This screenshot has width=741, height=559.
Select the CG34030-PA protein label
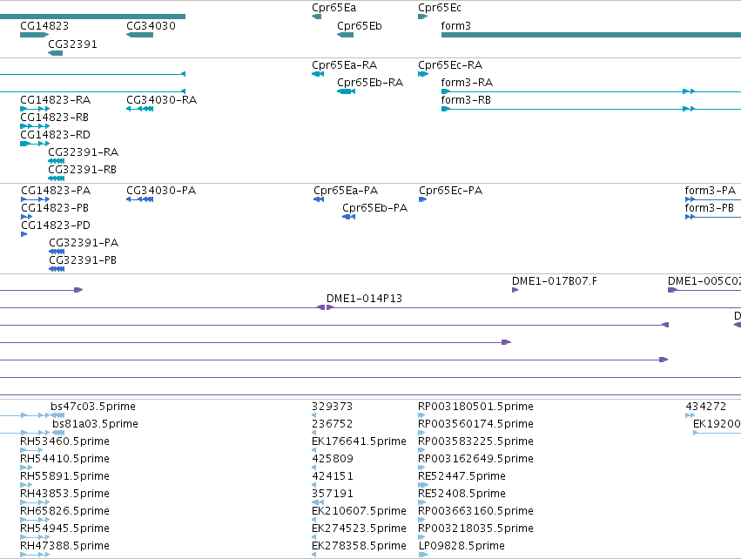coord(161,191)
